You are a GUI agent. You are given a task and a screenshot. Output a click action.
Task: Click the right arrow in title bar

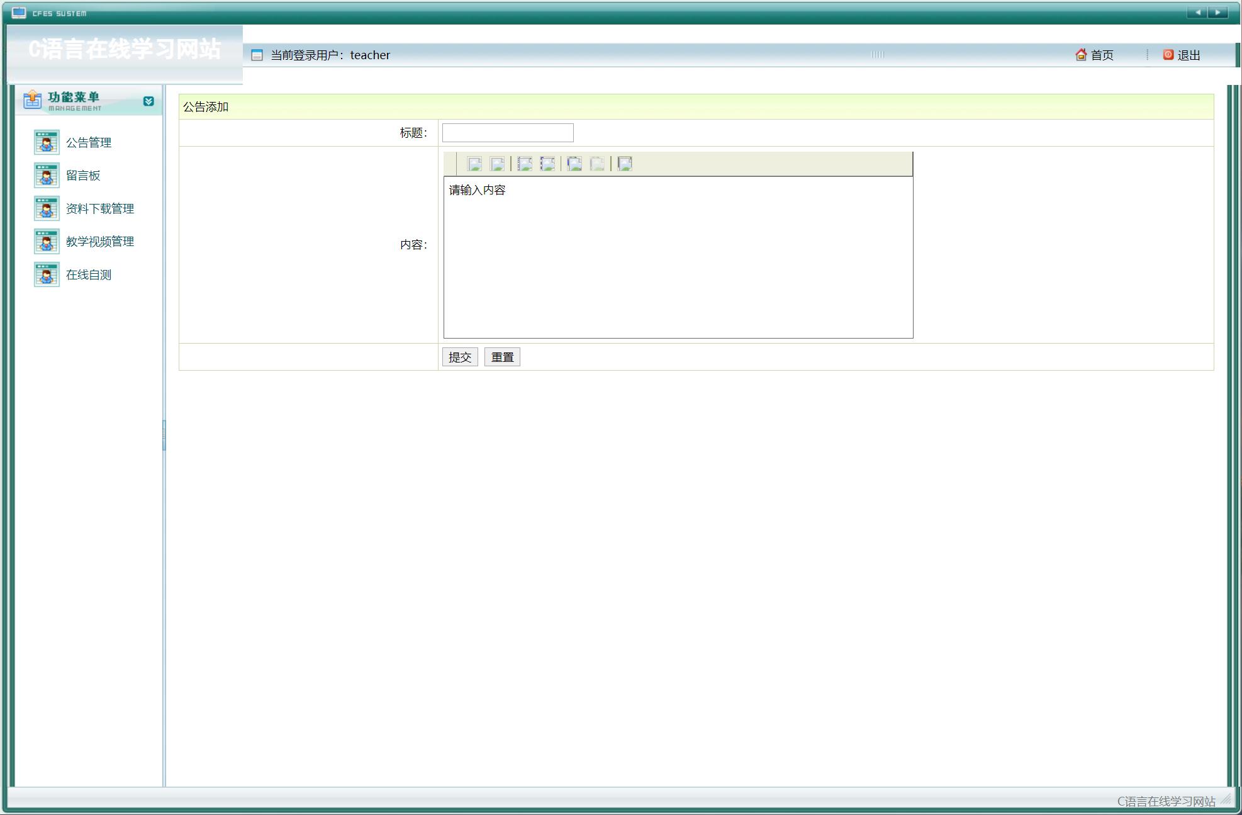1217,13
